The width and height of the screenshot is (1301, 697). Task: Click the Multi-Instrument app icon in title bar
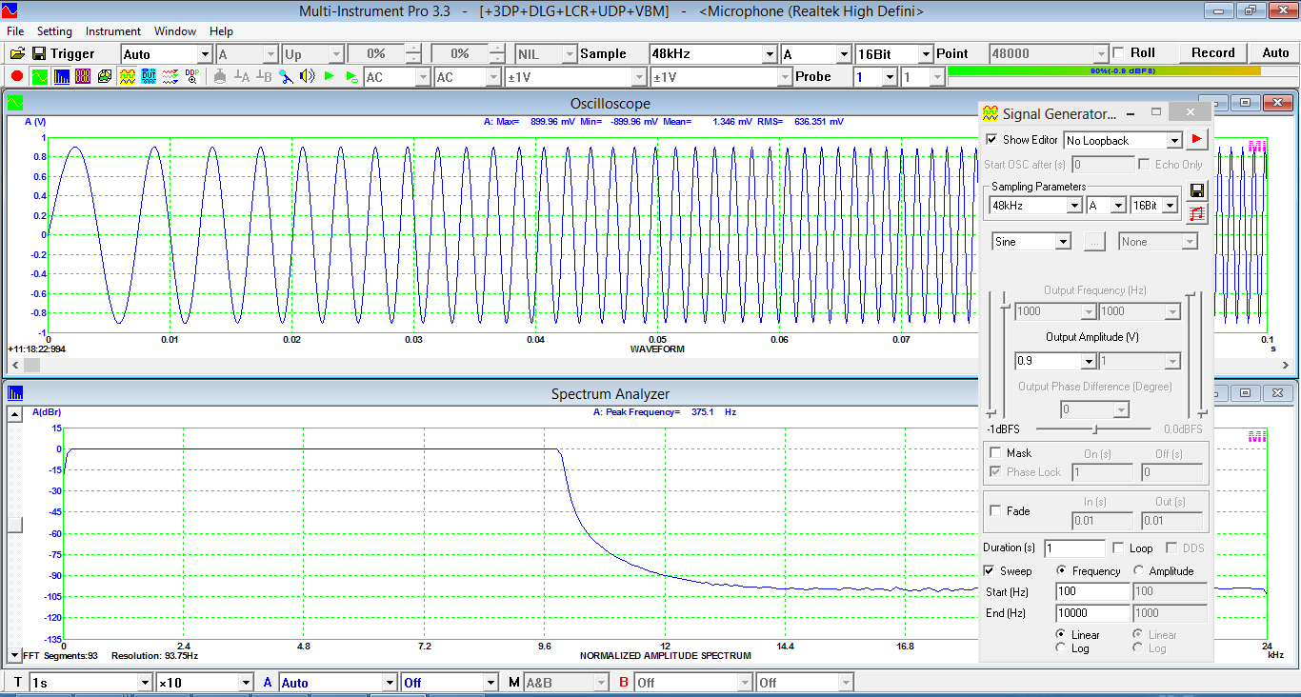pyautogui.click(x=10, y=10)
